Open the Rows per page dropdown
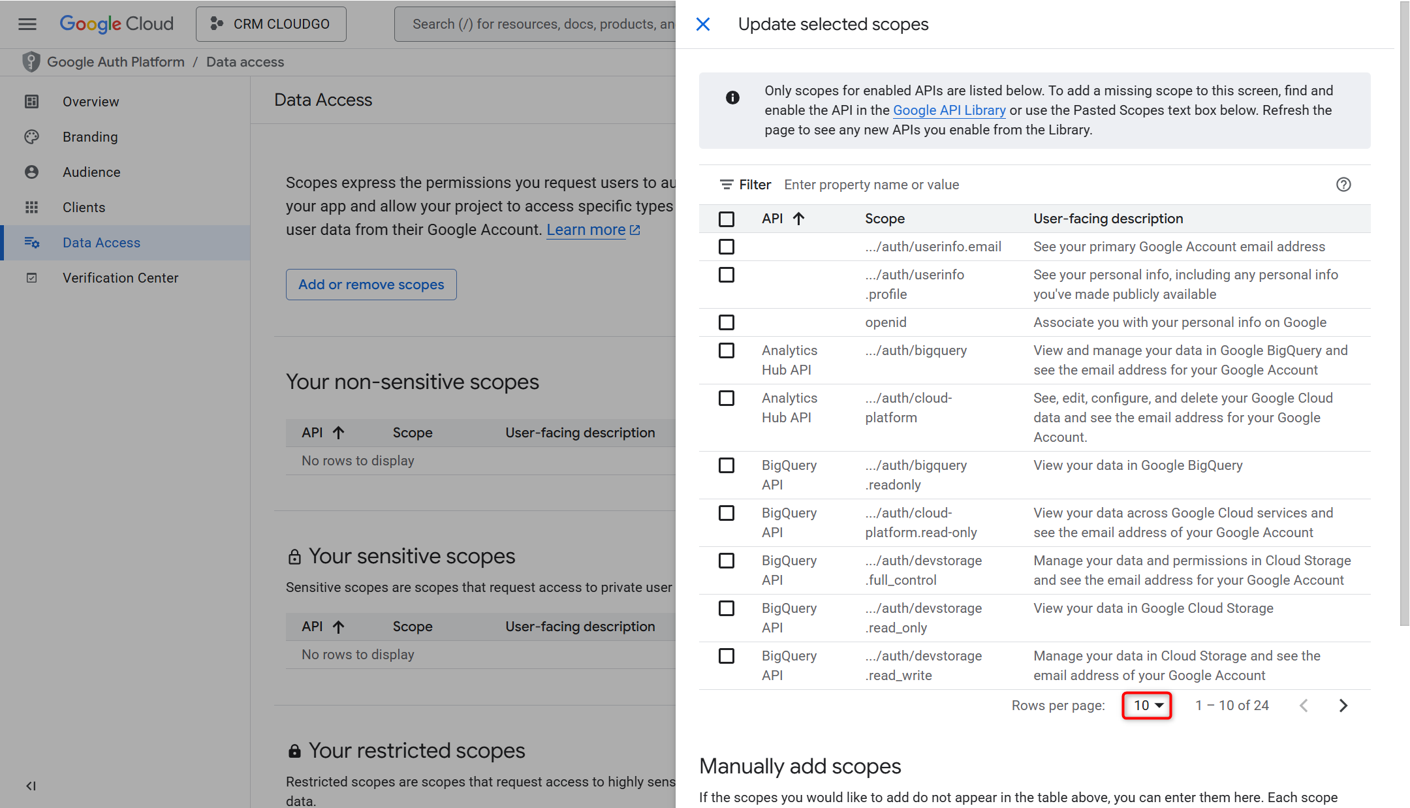 coord(1146,706)
